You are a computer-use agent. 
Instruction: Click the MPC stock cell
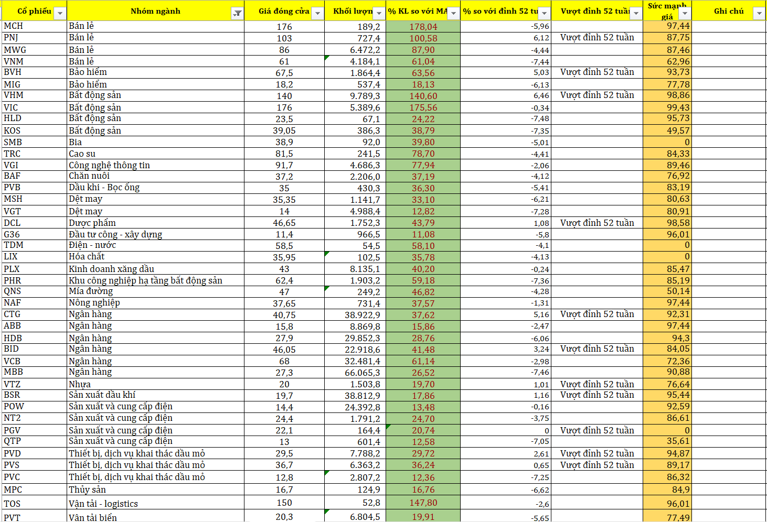(34, 490)
